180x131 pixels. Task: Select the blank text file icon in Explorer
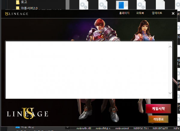160,5
